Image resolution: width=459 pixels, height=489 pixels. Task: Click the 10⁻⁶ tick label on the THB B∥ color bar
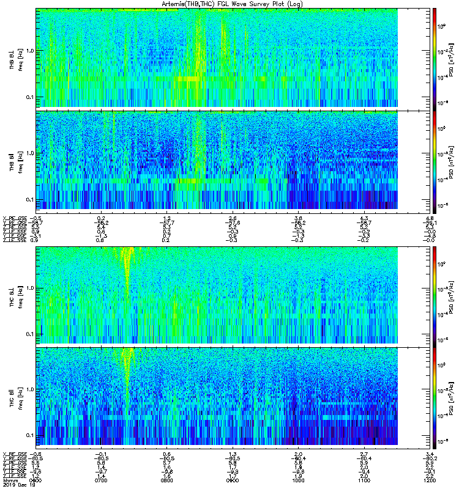click(441, 205)
